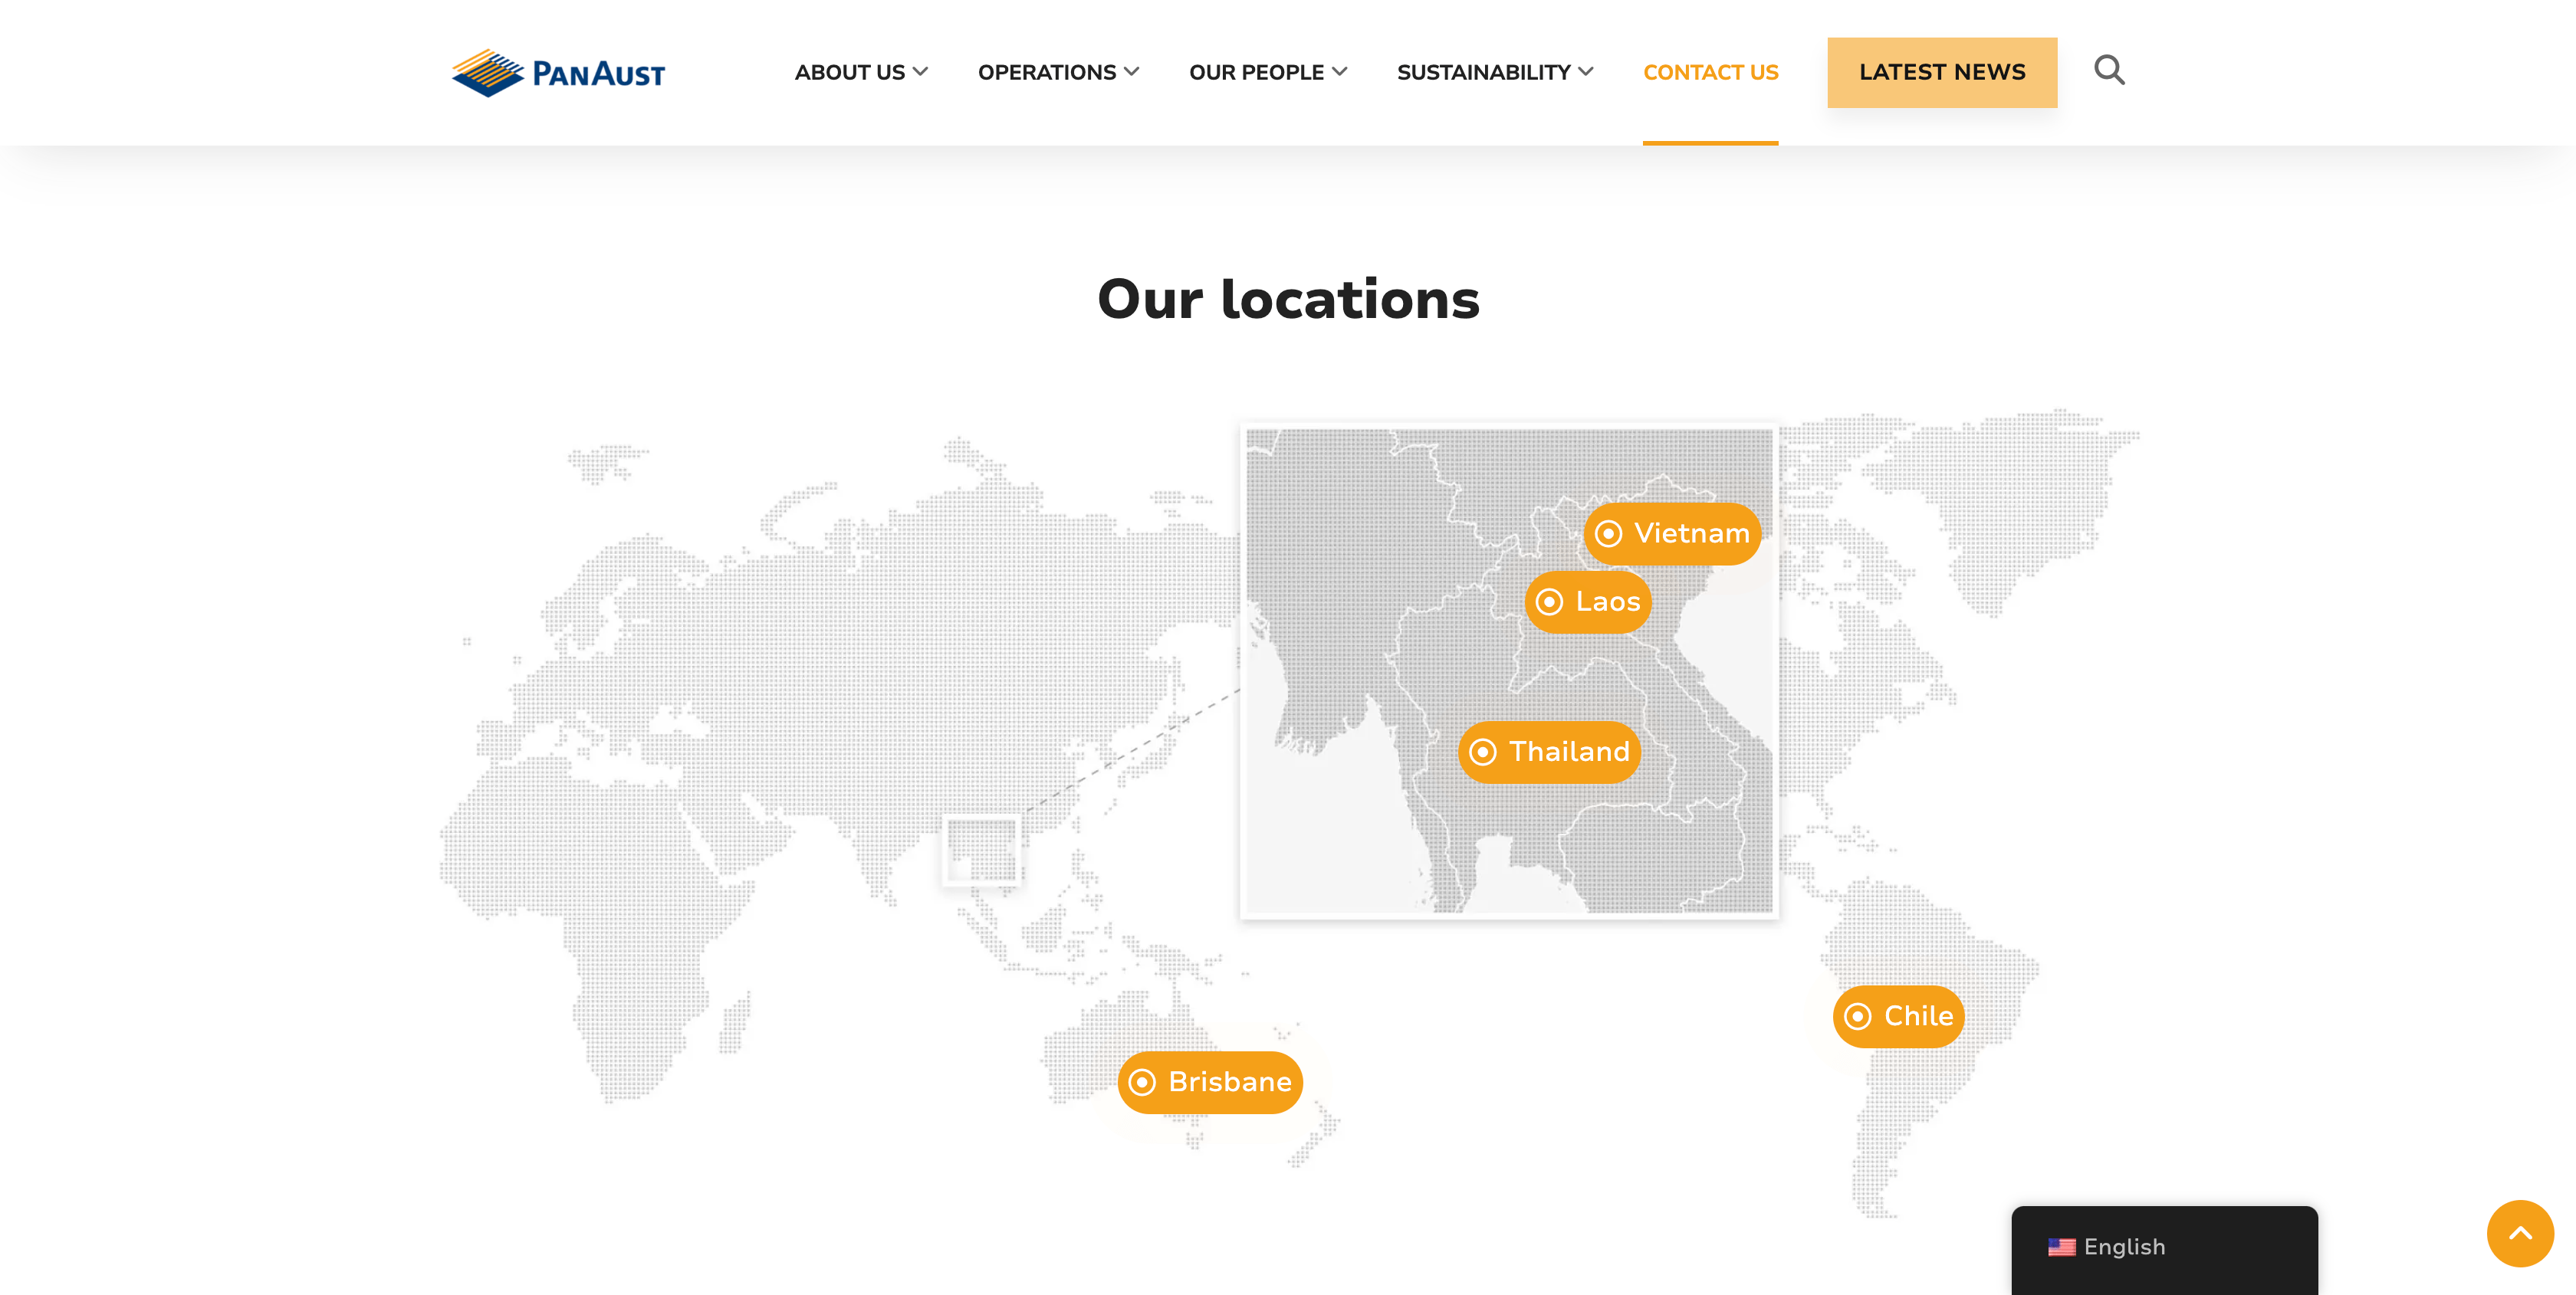Click the PanAust logo
Viewport: 2576px width, 1295px height.
558,73
